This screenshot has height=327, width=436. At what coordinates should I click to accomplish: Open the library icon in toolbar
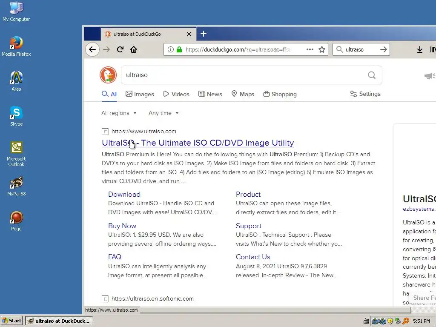tap(433, 49)
